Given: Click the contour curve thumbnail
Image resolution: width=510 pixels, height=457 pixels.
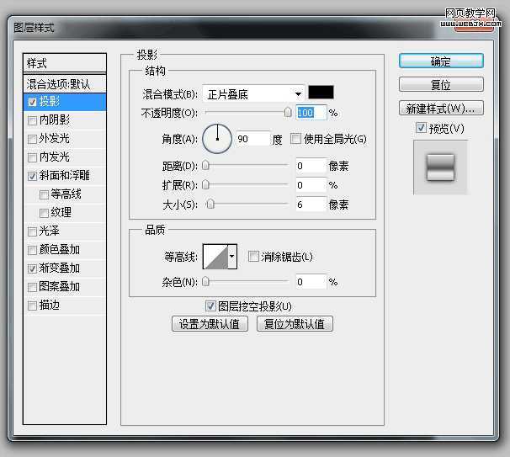Looking at the screenshot, I should 215,257.
